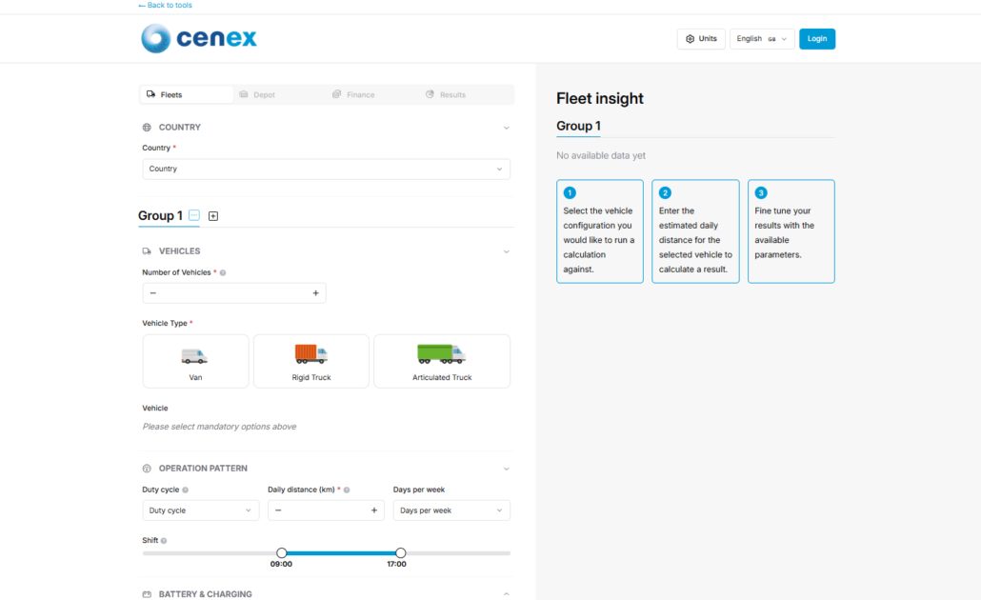The image size is (981, 600).
Task: Add a new group with plus icon
Action: pos(213,216)
